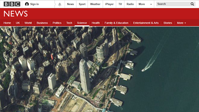Open Family & Education section
This screenshot has height=112, width=199.
[116, 23]
